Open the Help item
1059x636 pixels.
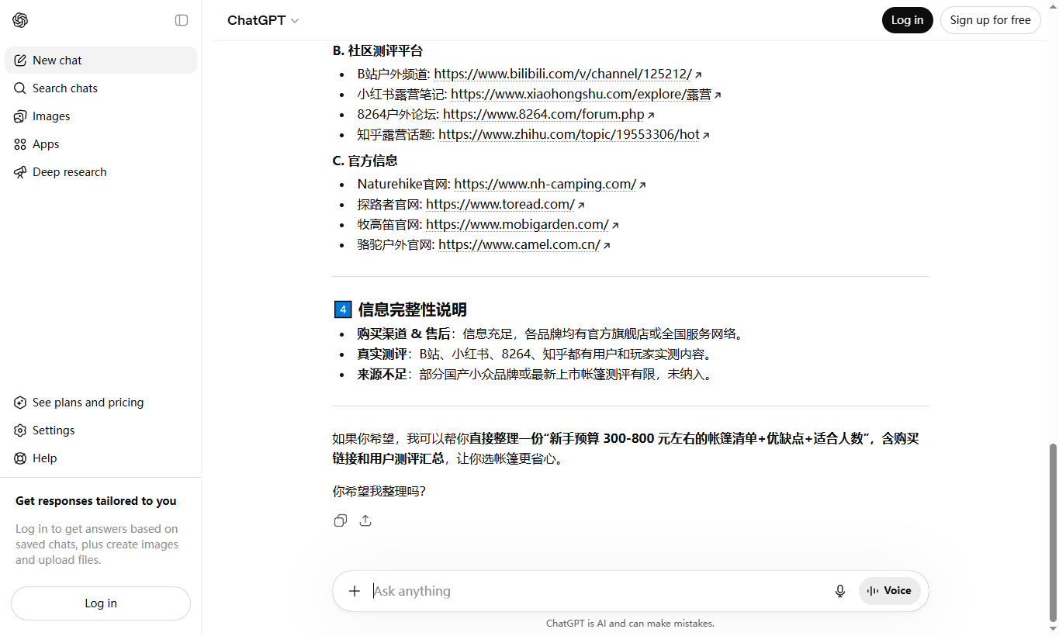(101, 458)
